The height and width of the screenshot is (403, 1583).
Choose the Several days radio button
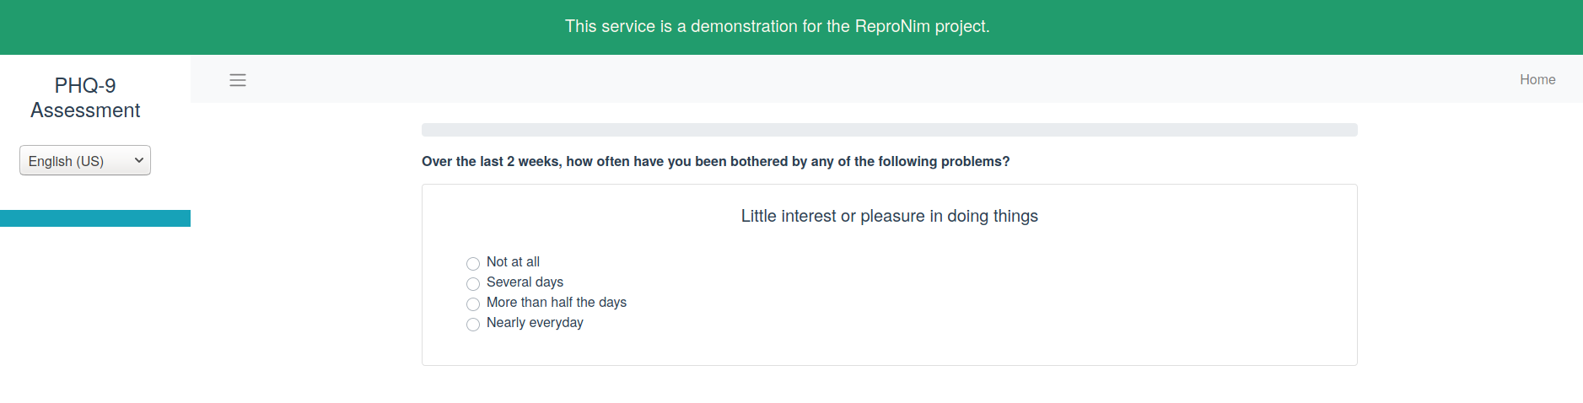473,284
